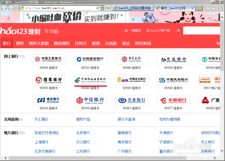Open the 天津银行 link
This screenshot has height=161, width=225.
pos(166,133)
